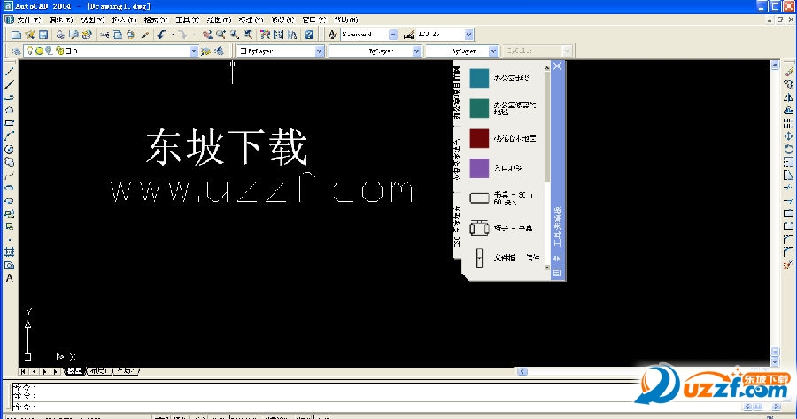
Task: Select the Rotate tool in Modify toolbar
Action: [x=788, y=150]
